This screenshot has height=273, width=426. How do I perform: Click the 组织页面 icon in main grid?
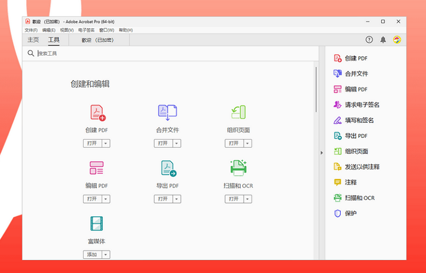pos(238,112)
